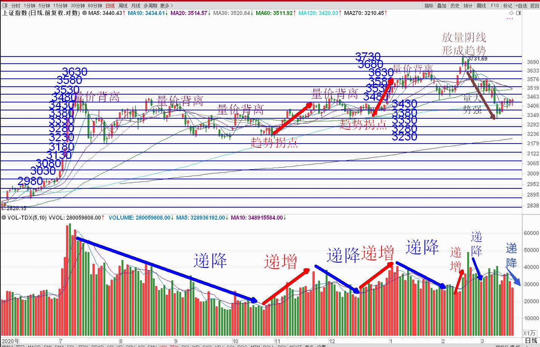Click the 2020年 date label on timeline

[11, 341]
